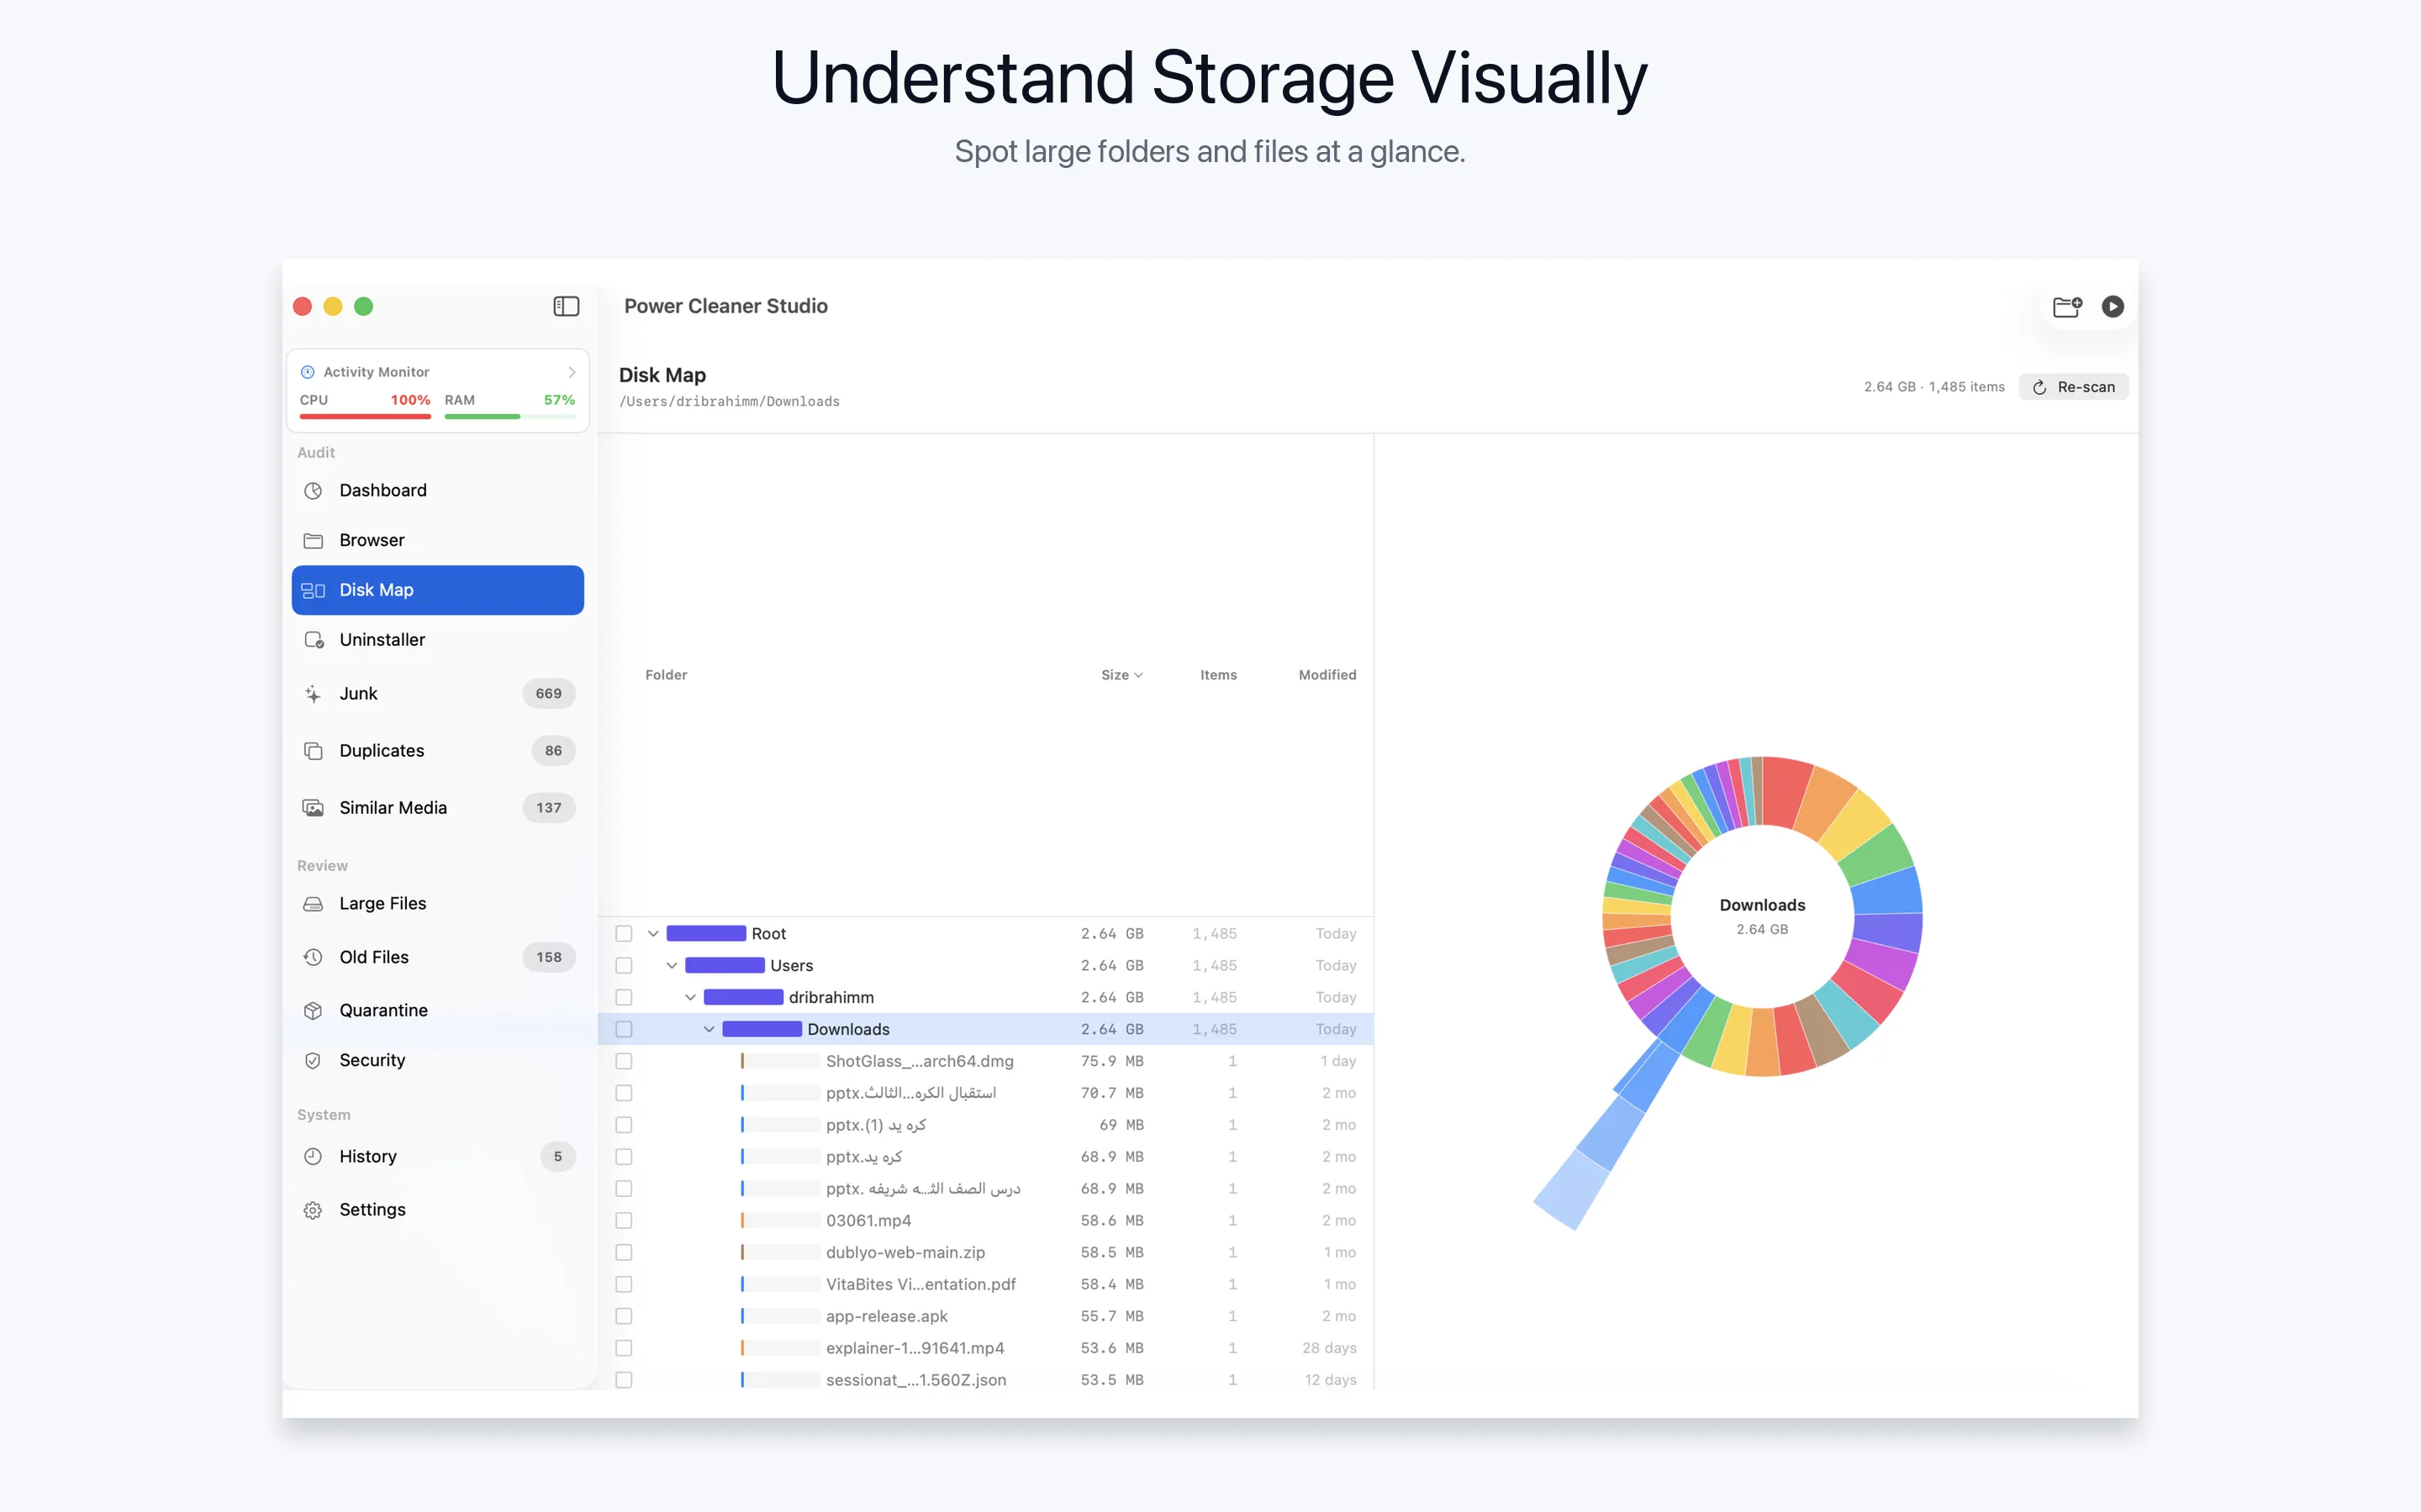
Task: Check the 03061.mp4 file checkbox
Action: [625, 1220]
